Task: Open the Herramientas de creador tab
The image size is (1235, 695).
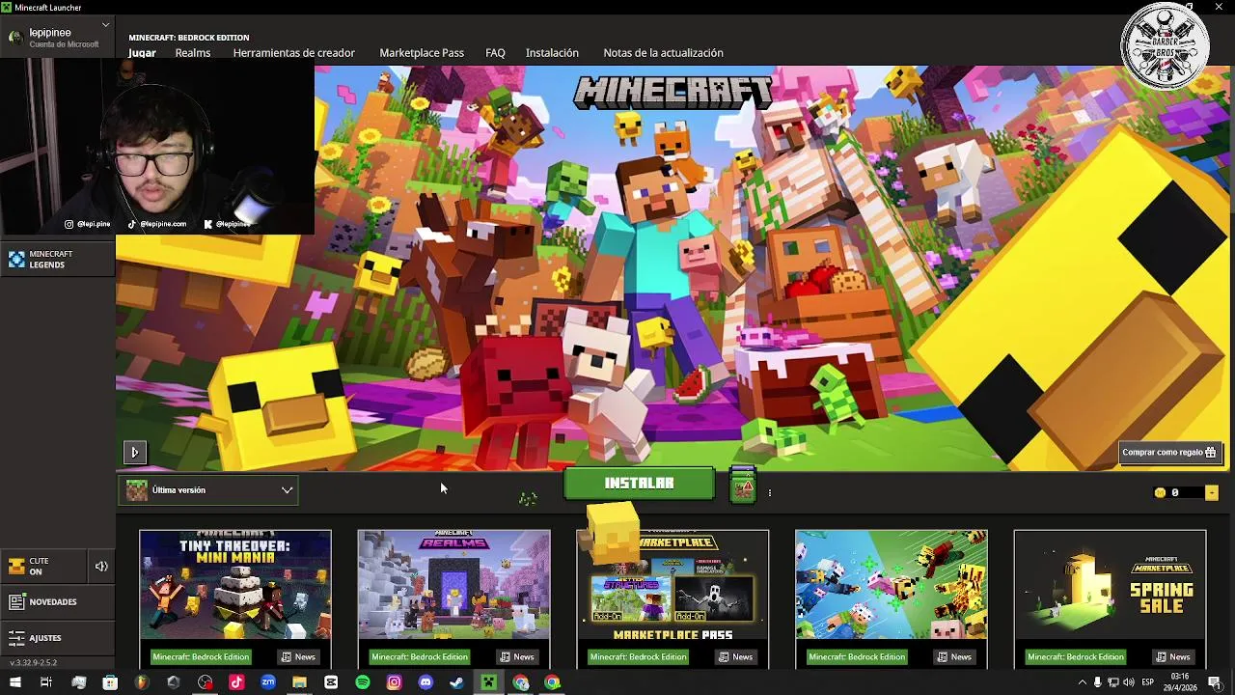Action: pos(294,53)
